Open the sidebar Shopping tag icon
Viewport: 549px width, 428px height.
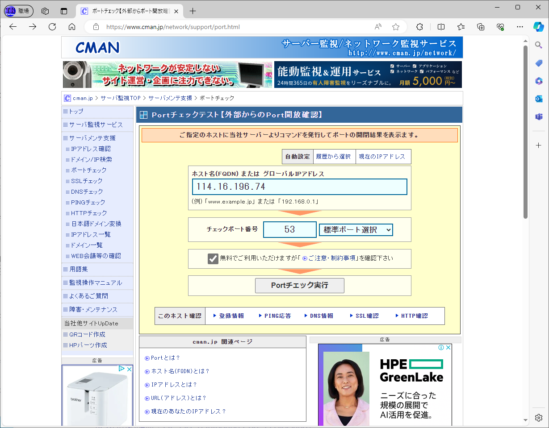click(539, 63)
